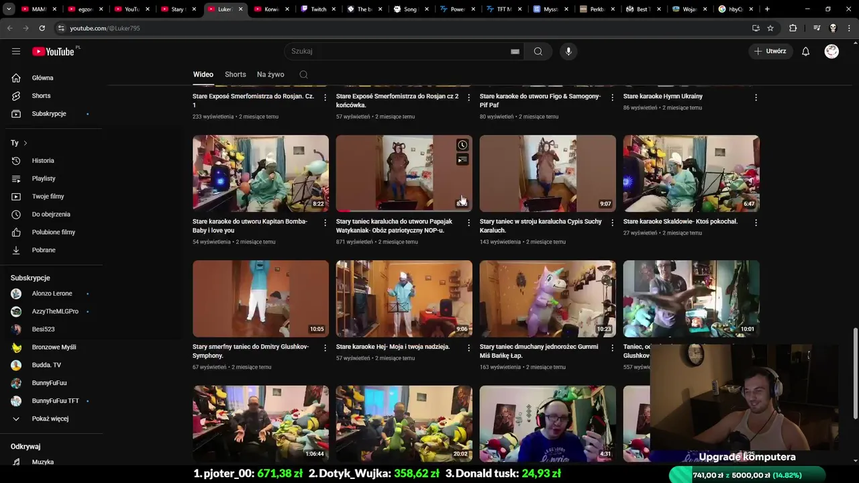859x483 pixels.
Task: Expand the Ty section chevron
Action: (26, 143)
